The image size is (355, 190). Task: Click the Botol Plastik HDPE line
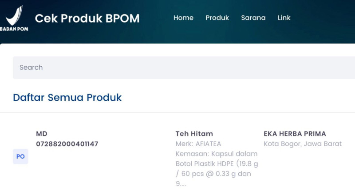click(x=217, y=164)
